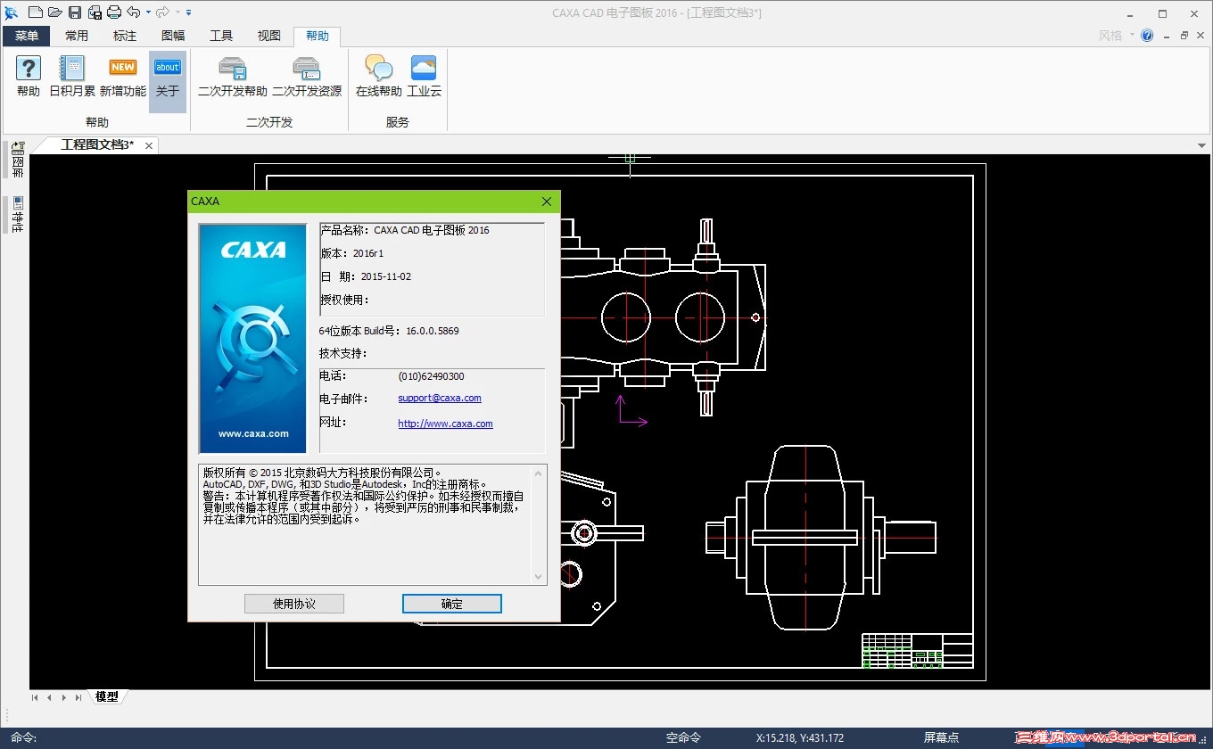The height and width of the screenshot is (749, 1213).
Task: Go to previous layout tab arrow
Action: tap(50, 697)
